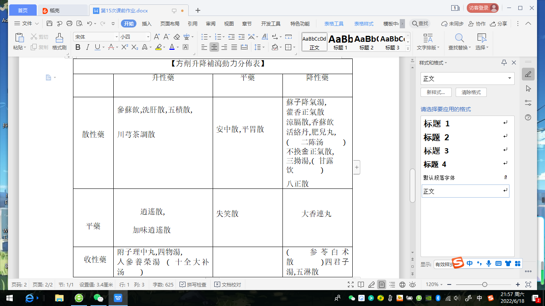Click the 协作 collaborate button
Image resolution: width=545 pixels, height=306 pixels.
tap(477, 24)
